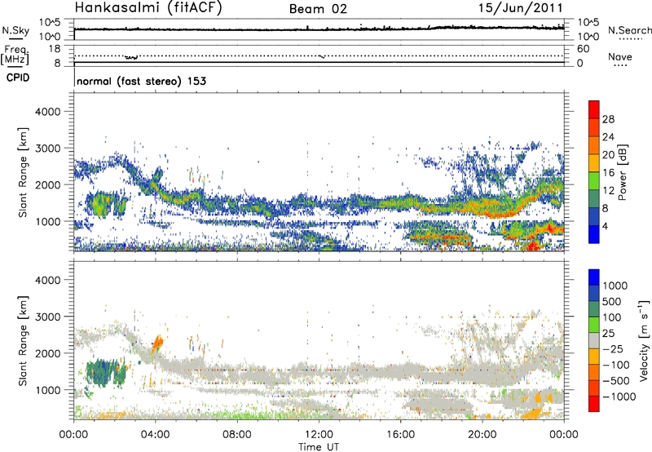
Task: Click the N.Search legend label
Action: click(629, 30)
